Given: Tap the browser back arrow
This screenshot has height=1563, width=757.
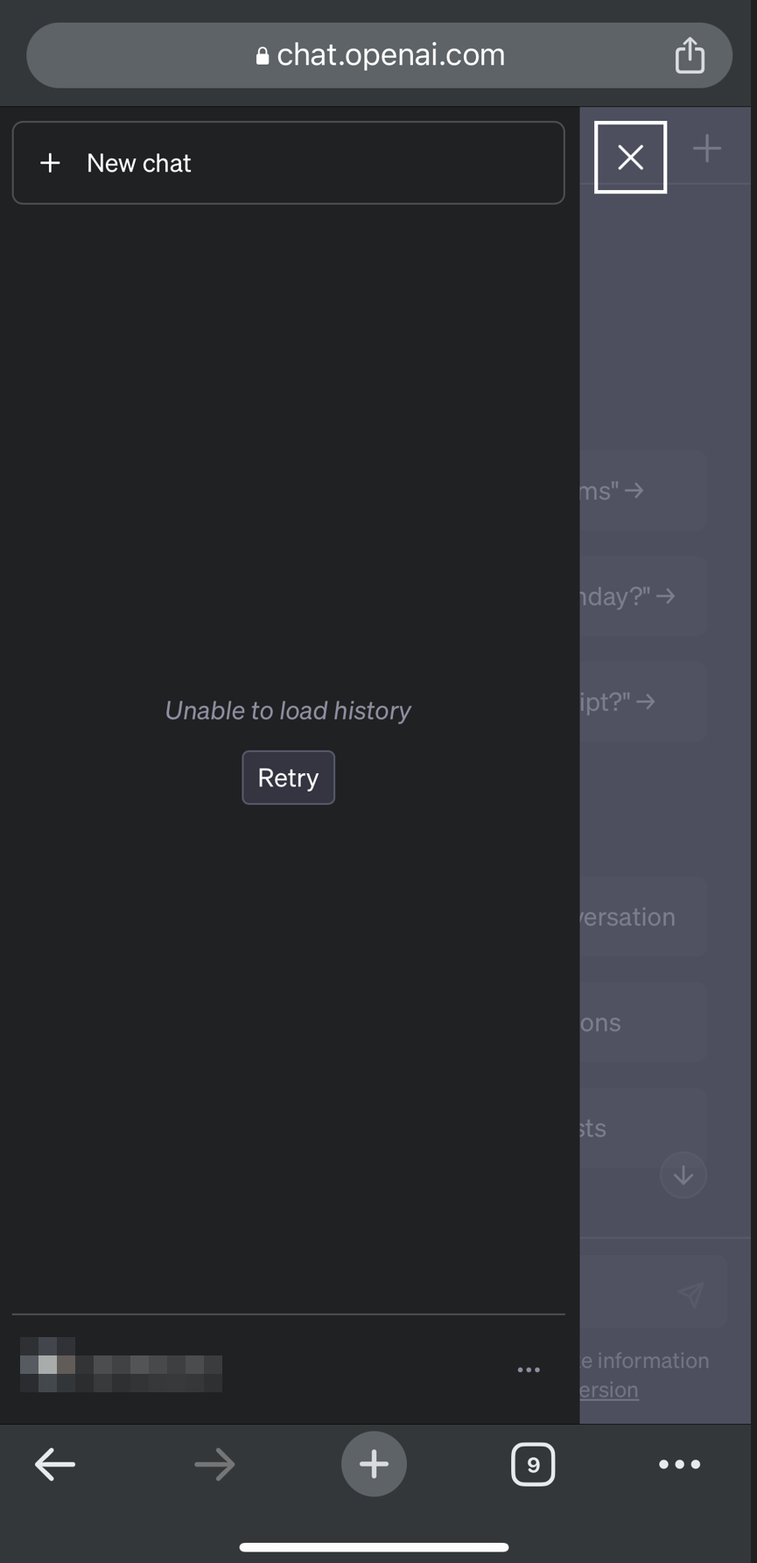Looking at the screenshot, I should 55,1464.
